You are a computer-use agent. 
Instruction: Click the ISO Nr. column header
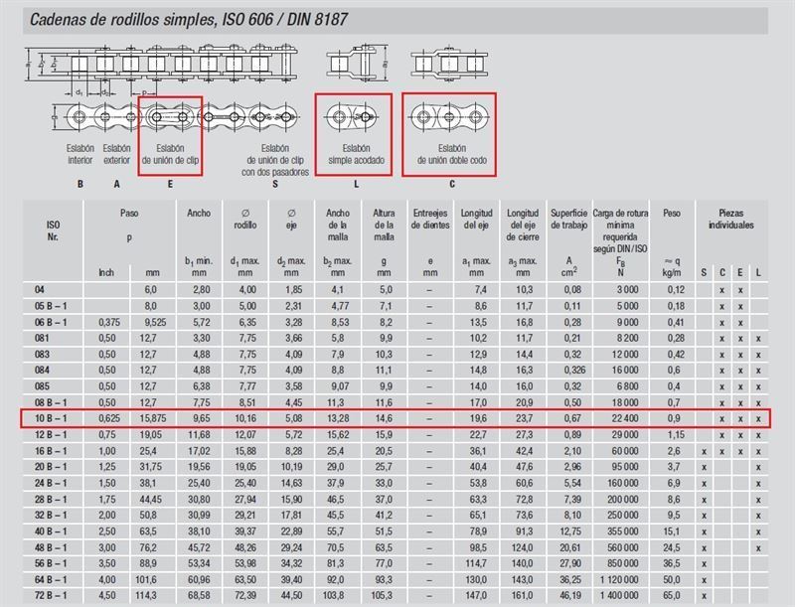(x=53, y=231)
